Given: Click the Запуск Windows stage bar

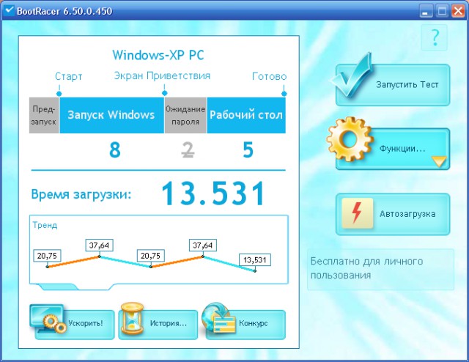Looking at the screenshot, I should pos(111,115).
